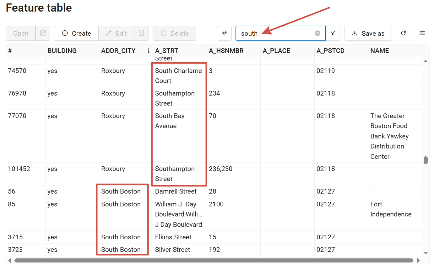The image size is (434, 270).
Task: Click the horizontal scrollbar right arrow
Action: click(418, 260)
